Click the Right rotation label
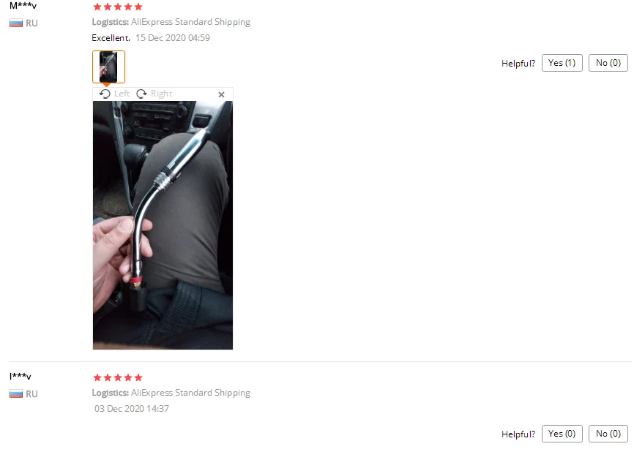The image size is (634, 452). point(161,94)
